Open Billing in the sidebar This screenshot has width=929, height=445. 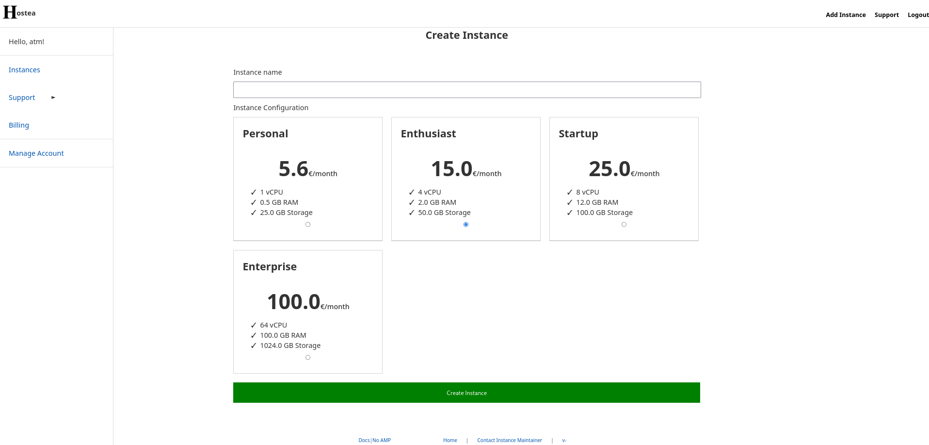point(19,125)
